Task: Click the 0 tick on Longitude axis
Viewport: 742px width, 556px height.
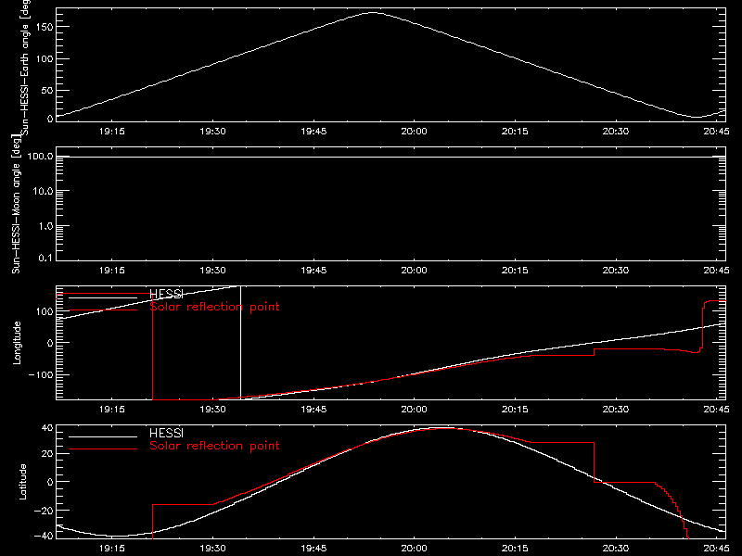Action: coord(50,343)
